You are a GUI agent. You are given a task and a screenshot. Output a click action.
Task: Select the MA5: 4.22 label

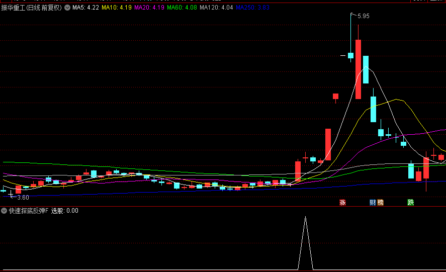coord(85,8)
